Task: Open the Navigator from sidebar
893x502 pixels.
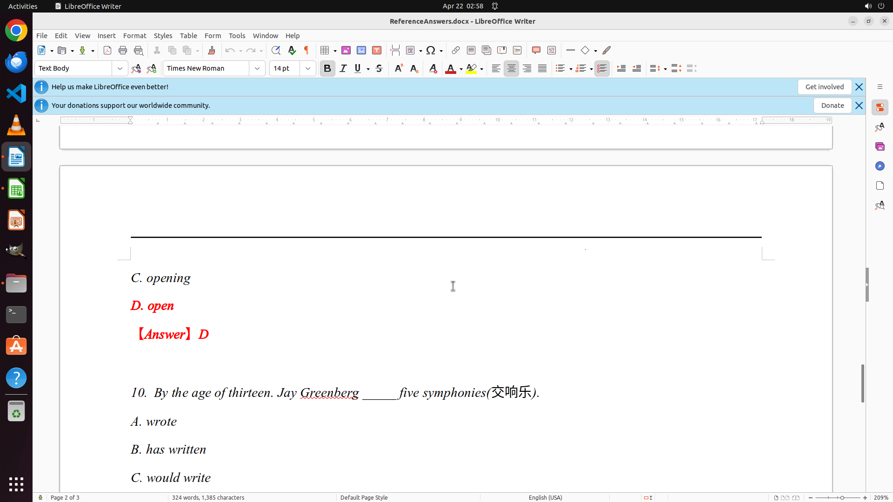Action: (880, 166)
